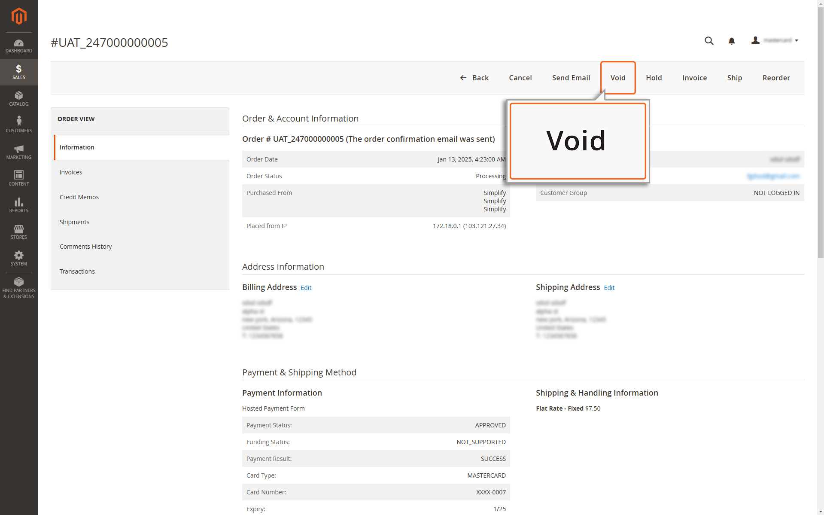Viewport: 824px width, 515px height.
Task: Click the Hosted Payment Form text
Action: point(274,408)
